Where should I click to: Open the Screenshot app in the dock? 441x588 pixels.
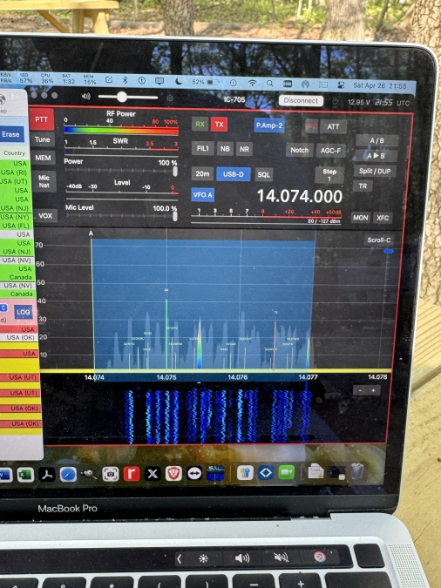click(x=111, y=475)
